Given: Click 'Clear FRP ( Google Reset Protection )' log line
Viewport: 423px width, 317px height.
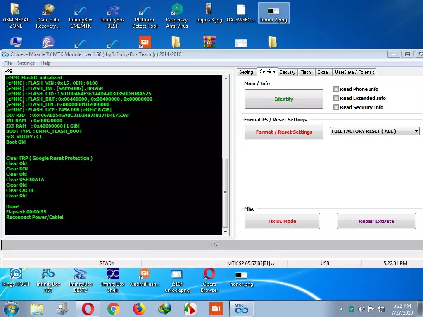Looking at the screenshot, I should (49, 158).
